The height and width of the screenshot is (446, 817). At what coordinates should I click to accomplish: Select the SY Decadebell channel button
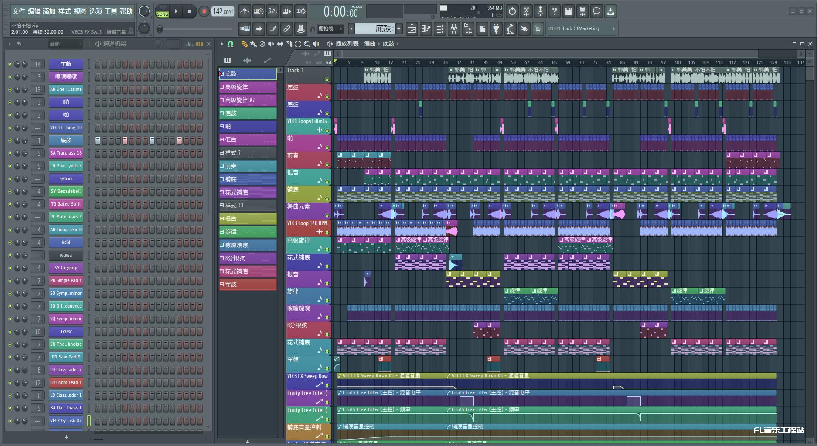[x=66, y=192]
